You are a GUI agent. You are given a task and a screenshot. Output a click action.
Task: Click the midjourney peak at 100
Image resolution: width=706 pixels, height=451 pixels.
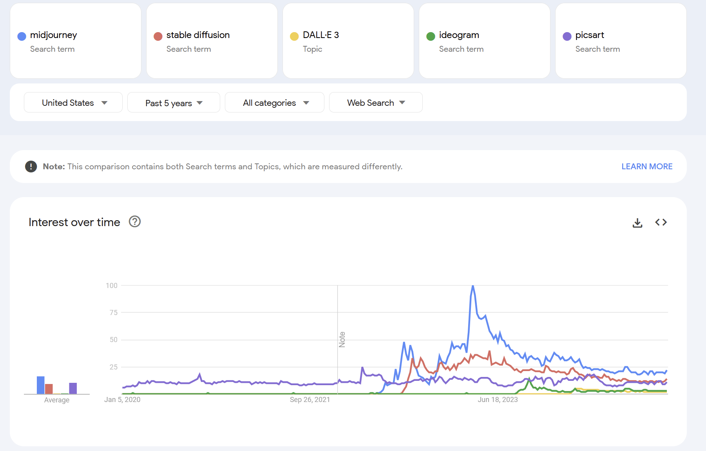click(x=473, y=286)
